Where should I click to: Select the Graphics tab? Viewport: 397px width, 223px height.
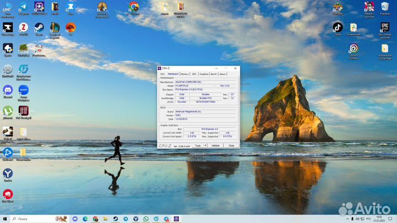[204, 74]
